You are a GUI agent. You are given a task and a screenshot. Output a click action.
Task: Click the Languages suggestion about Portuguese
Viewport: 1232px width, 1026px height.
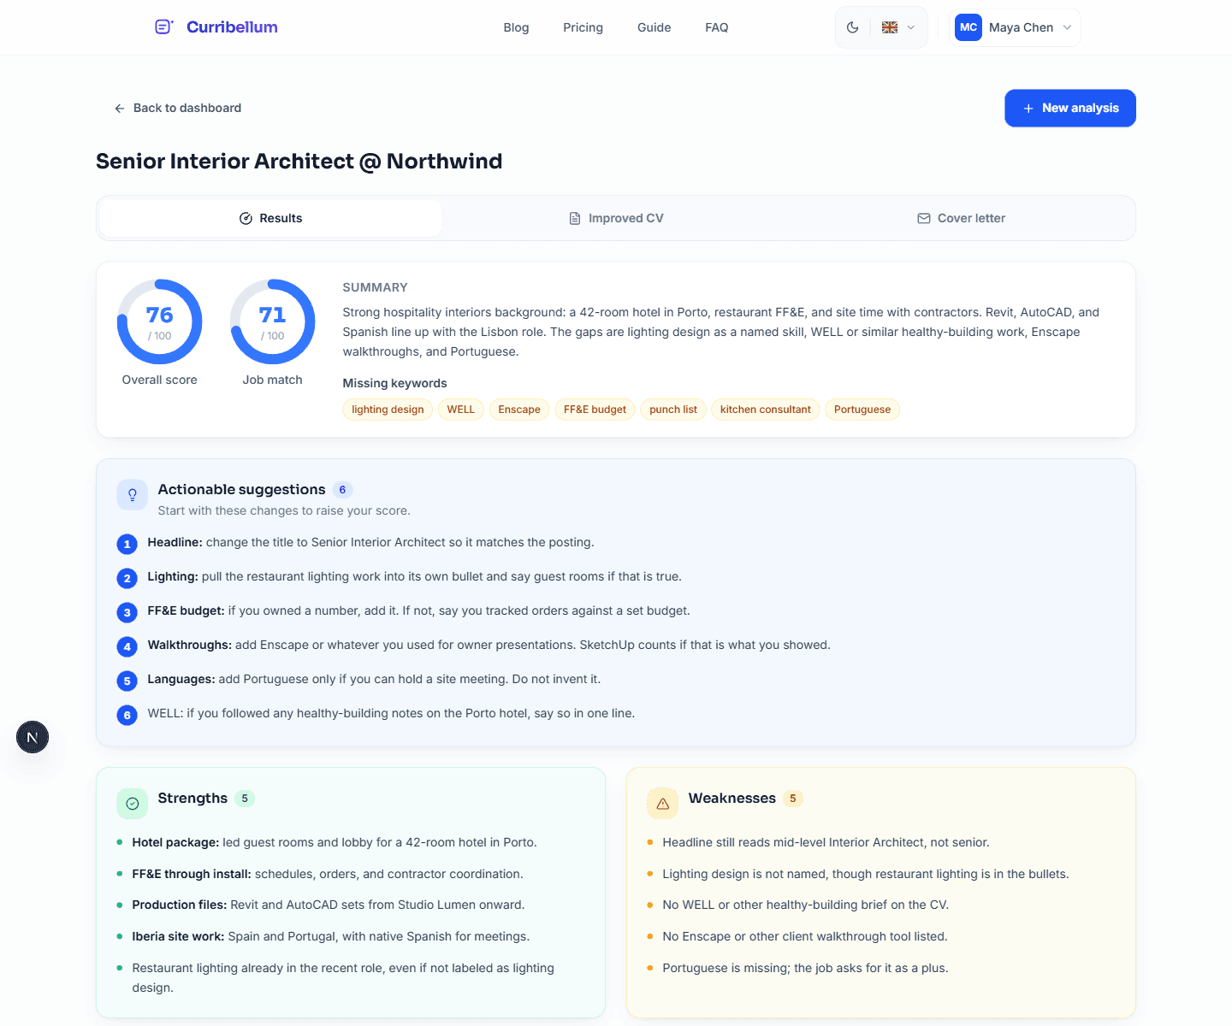coord(374,679)
